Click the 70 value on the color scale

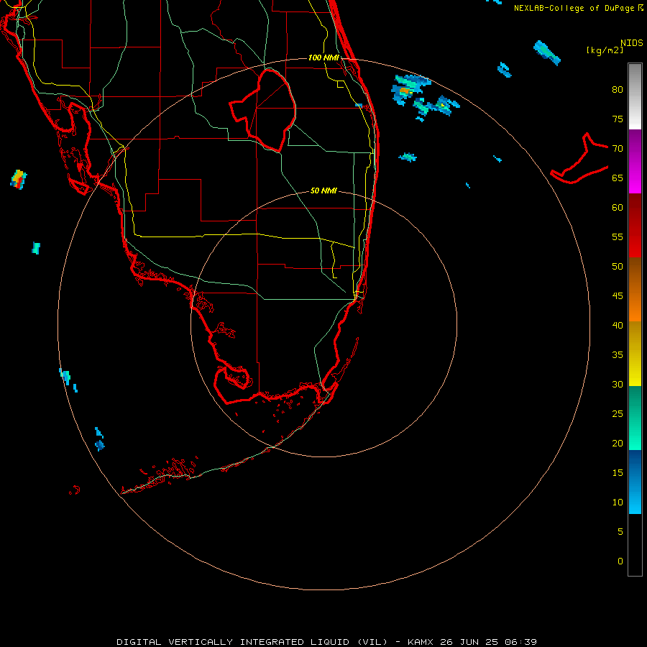(x=618, y=149)
